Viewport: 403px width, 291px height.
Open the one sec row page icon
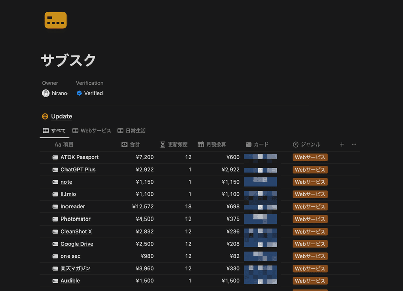coord(55,256)
